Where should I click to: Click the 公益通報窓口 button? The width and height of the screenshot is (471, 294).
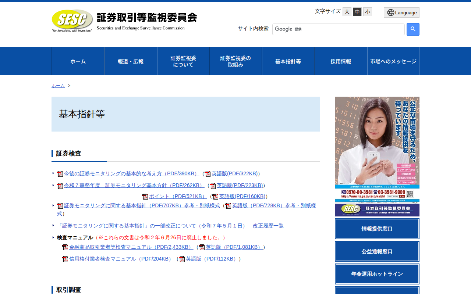point(377,251)
